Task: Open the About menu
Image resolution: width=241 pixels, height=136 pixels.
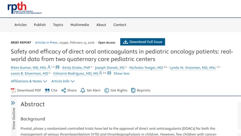Action: [x=101, y=25]
